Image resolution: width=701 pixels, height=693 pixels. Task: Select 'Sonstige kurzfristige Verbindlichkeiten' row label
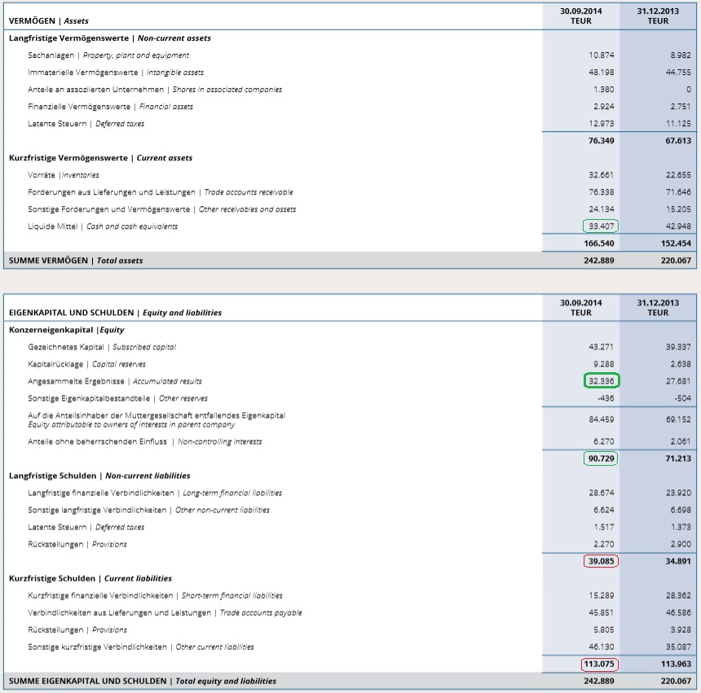pyautogui.click(x=141, y=647)
